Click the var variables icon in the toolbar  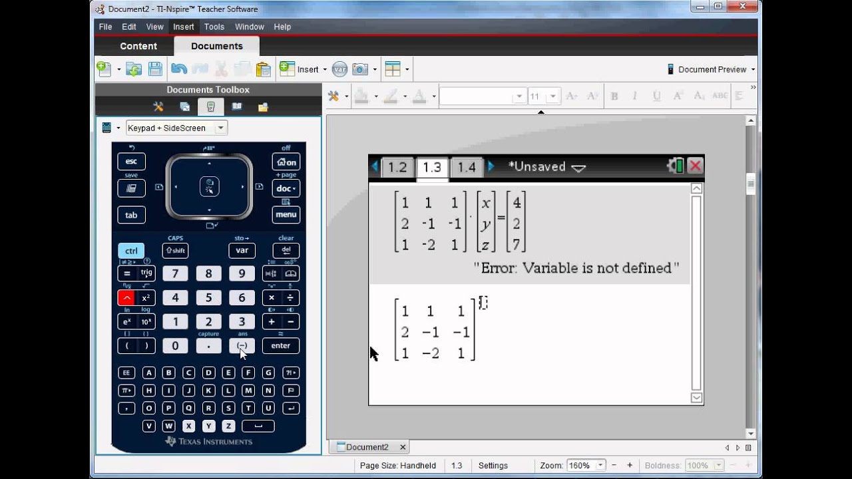coord(339,69)
